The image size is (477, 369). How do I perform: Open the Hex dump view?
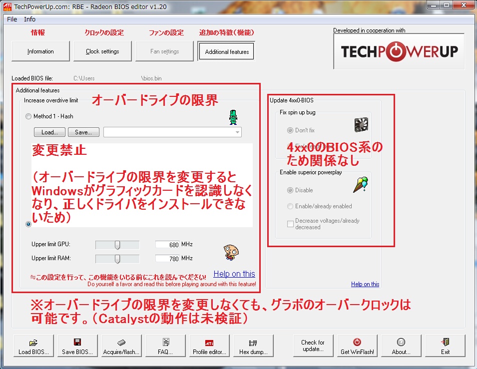click(253, 346)
